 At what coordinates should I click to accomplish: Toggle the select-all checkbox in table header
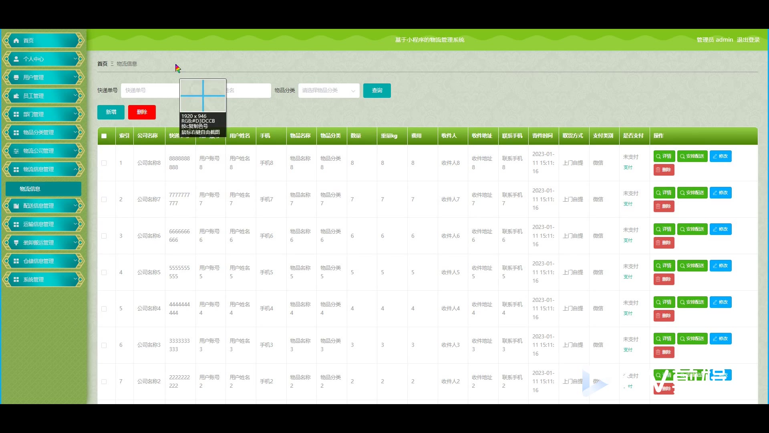pyautogui.click(x=104, y=136)
